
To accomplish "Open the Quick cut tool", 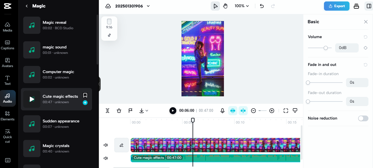I will [7, 136].
